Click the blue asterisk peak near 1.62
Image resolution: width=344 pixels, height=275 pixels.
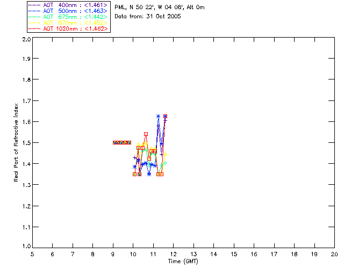(x=158, y=116)
